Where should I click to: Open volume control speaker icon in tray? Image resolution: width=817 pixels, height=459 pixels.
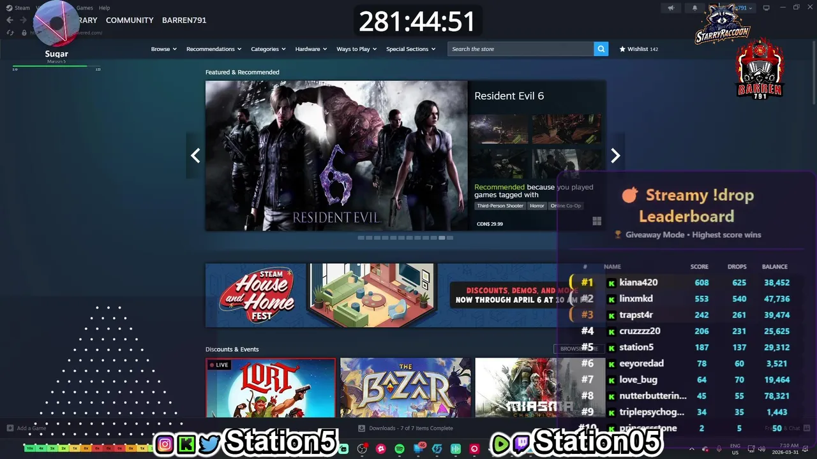[763, 449]
